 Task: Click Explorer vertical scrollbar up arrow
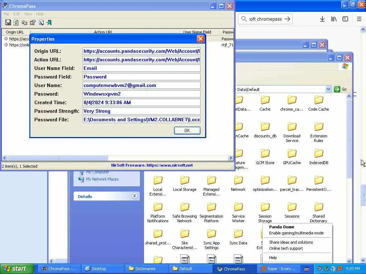click(349, 96)
